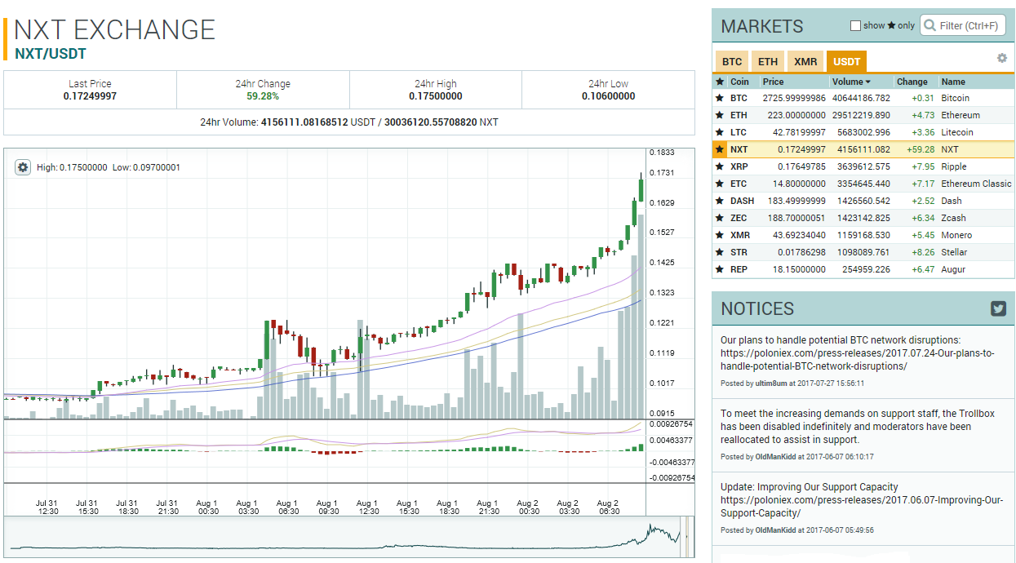The width and height of the screenshot is (1016, 563).
Task: Click the Aug 2 06:30 time label
Action: coord(608,508)
